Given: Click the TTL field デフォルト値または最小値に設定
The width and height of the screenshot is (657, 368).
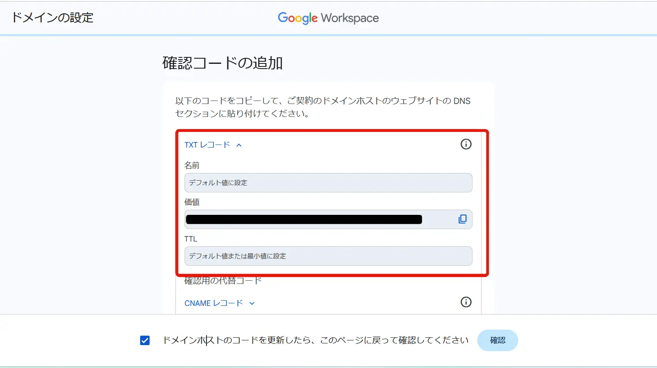Looking at the screenshot, I should (328, 256).
